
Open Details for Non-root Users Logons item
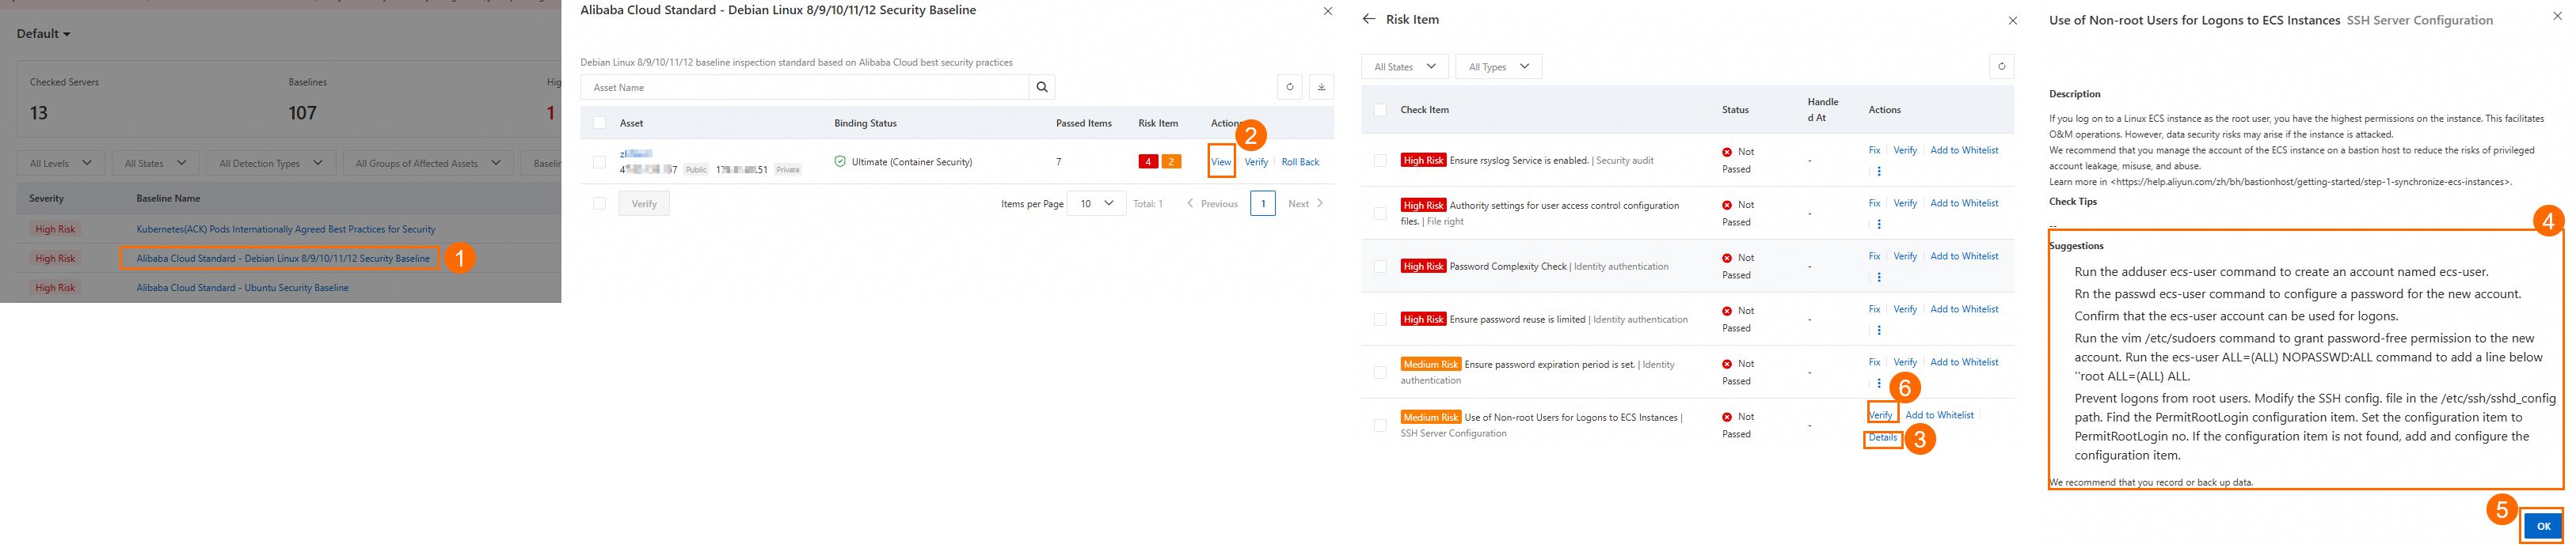[1882, 437]
